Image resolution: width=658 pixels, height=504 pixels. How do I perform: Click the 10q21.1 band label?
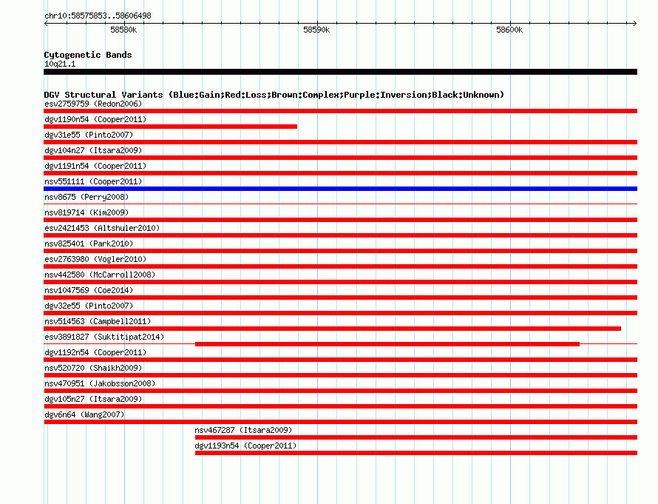coord(60,64)
